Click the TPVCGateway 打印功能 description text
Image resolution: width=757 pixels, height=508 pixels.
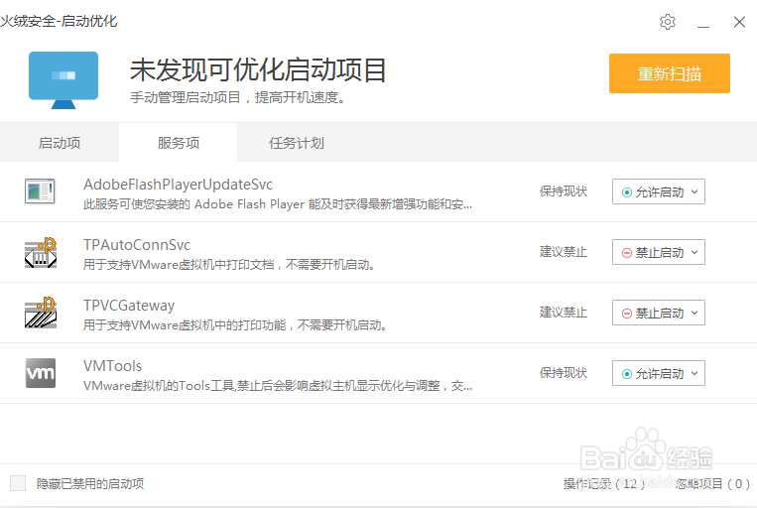click(234, 325)
